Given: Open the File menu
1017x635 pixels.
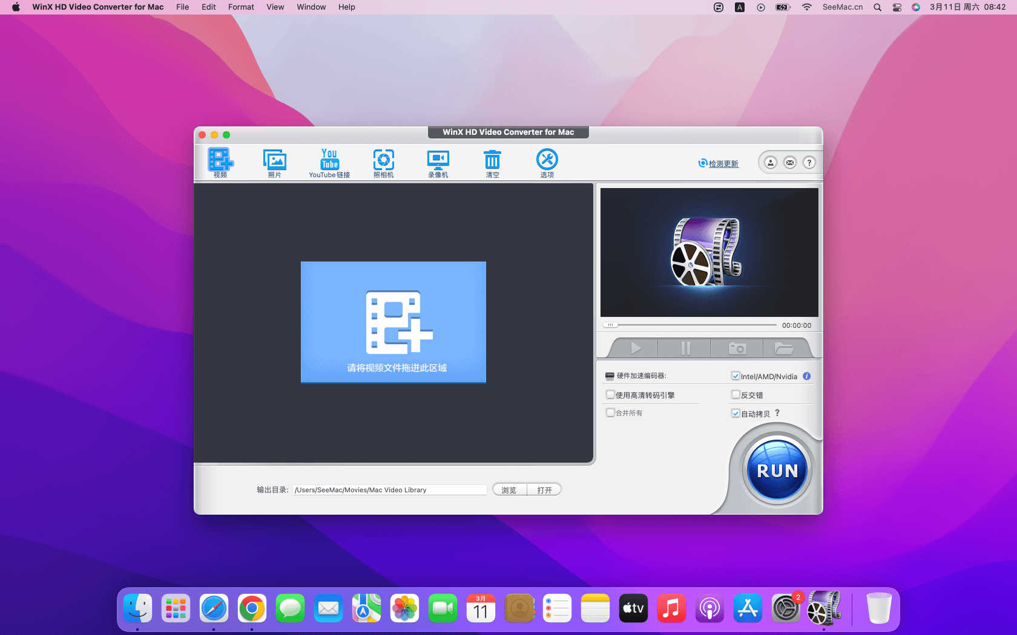Looking at the screenshot, I should tap(182, 7).
